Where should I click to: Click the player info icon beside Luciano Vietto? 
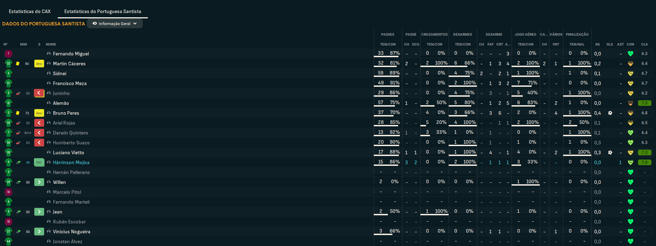tap(49, 152)
